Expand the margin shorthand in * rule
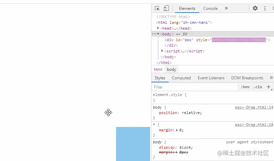The image size is (274, 161). coord(177,130)
